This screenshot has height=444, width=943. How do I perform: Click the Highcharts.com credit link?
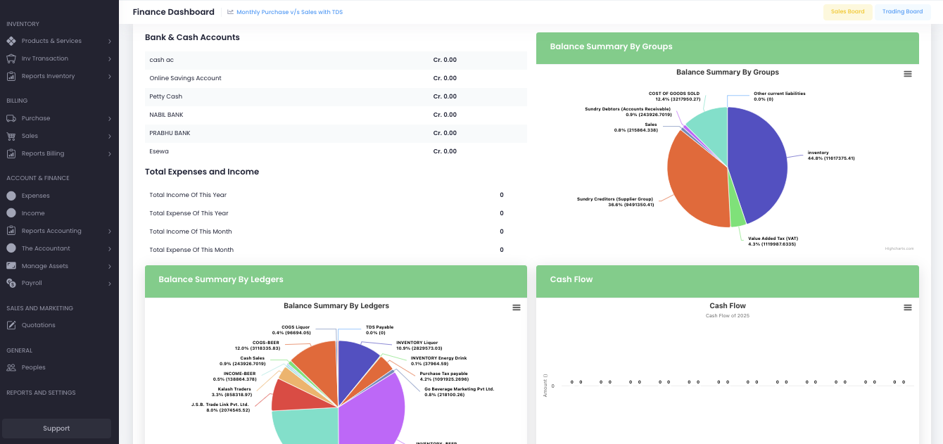(x=899, y=248)
